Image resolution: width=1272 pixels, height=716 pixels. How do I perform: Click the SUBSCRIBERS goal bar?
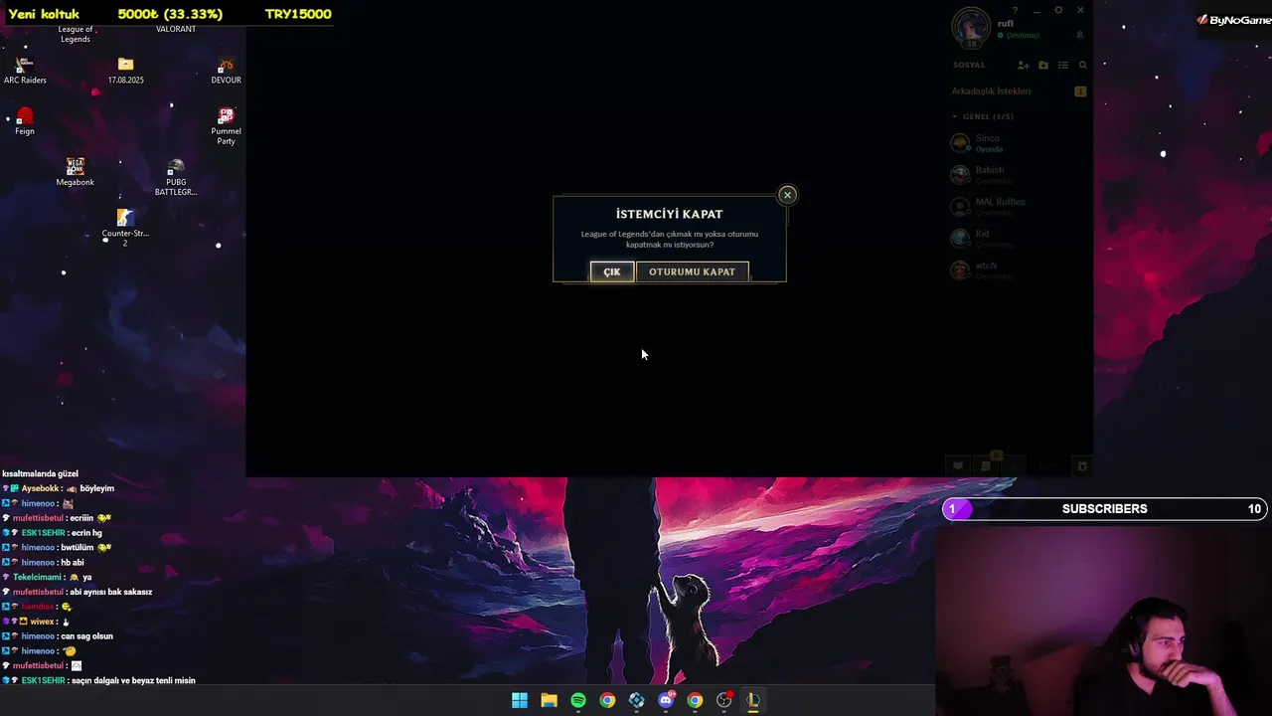click(x=1104, y=509)
